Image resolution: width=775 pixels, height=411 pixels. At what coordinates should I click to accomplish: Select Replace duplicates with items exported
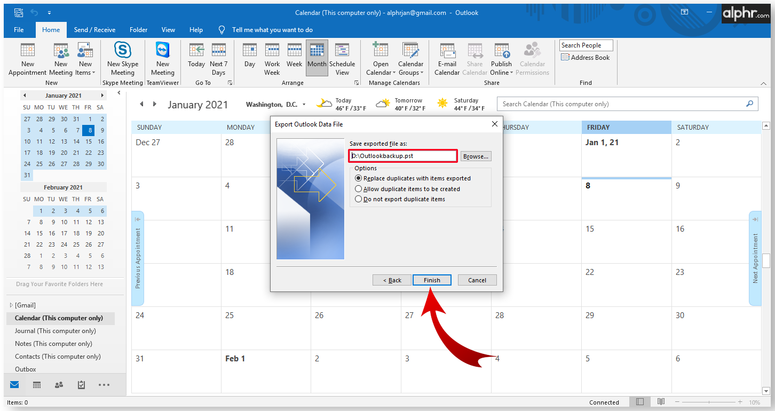413,178
